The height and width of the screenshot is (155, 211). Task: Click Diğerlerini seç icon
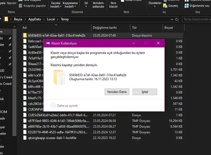(186, 6)
